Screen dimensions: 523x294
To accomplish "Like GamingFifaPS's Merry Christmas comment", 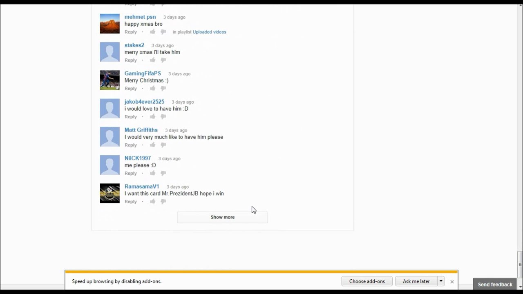I will [152, 88].
